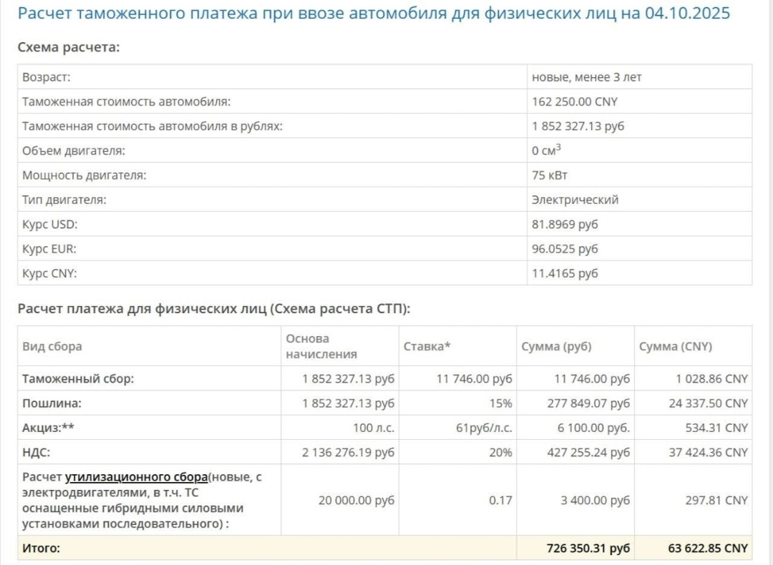Click the Курс USD rate 81.8969 руб
The width and height of the screenshot is (773, 565).
[x=565, y=225]
